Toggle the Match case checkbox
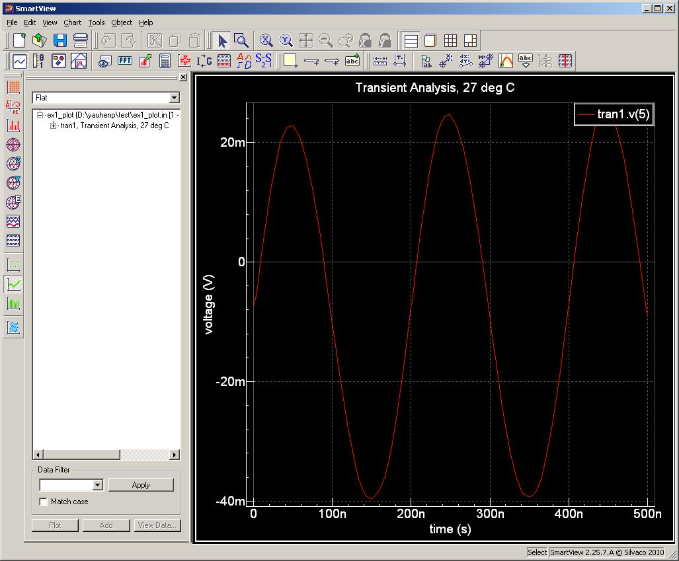 [43, 502]
